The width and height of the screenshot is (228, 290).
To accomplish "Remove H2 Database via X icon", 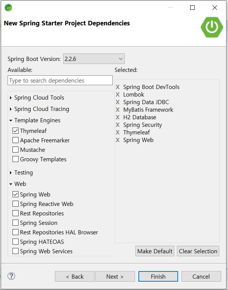I will (118, 117).
